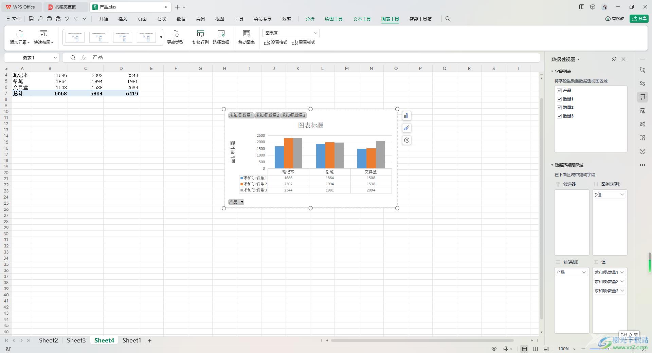Open the help question-mark sidebar icon
Screen dimensions: 652x353
[x=642, y=151]
